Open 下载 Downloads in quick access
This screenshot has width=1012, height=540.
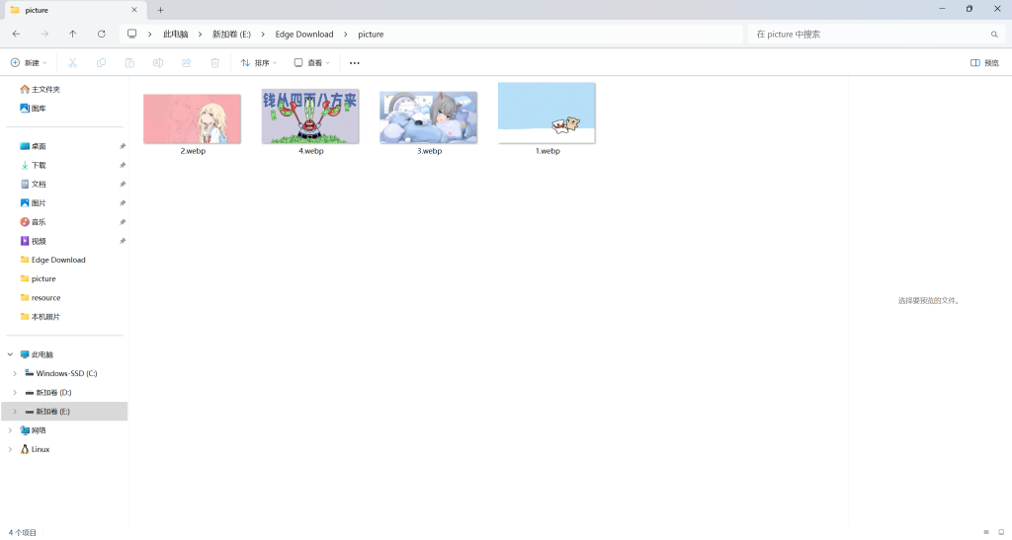point(33,165)
